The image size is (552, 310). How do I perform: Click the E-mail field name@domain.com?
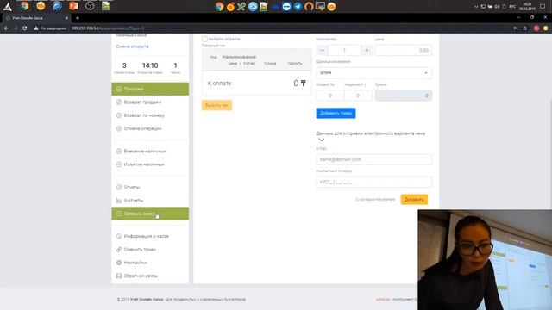click(x=373, y=159)
